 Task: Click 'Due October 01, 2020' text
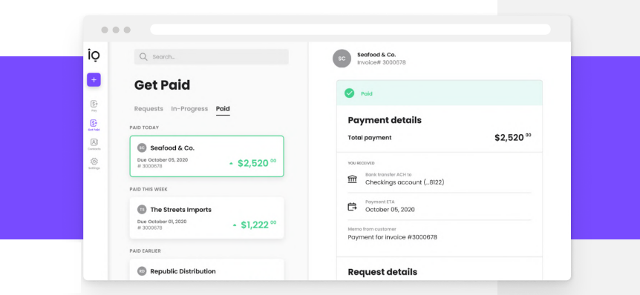162,221
